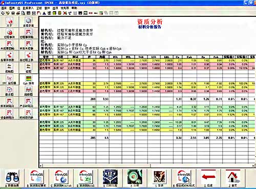Click the floppy disk save toolbar icon

pos(13,13)
